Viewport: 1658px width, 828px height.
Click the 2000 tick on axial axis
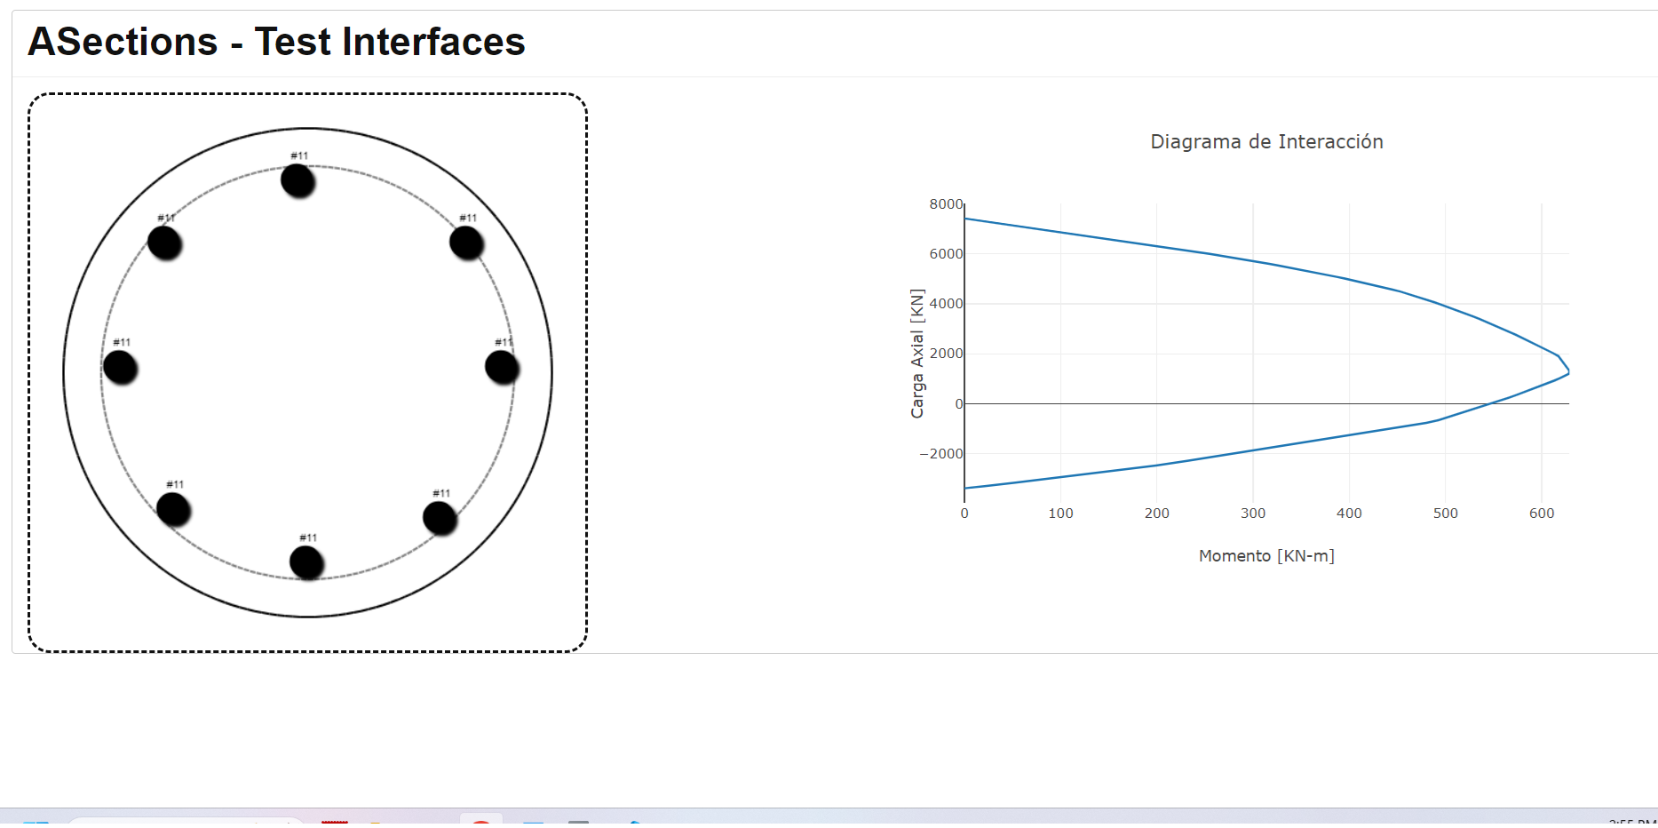946,354
